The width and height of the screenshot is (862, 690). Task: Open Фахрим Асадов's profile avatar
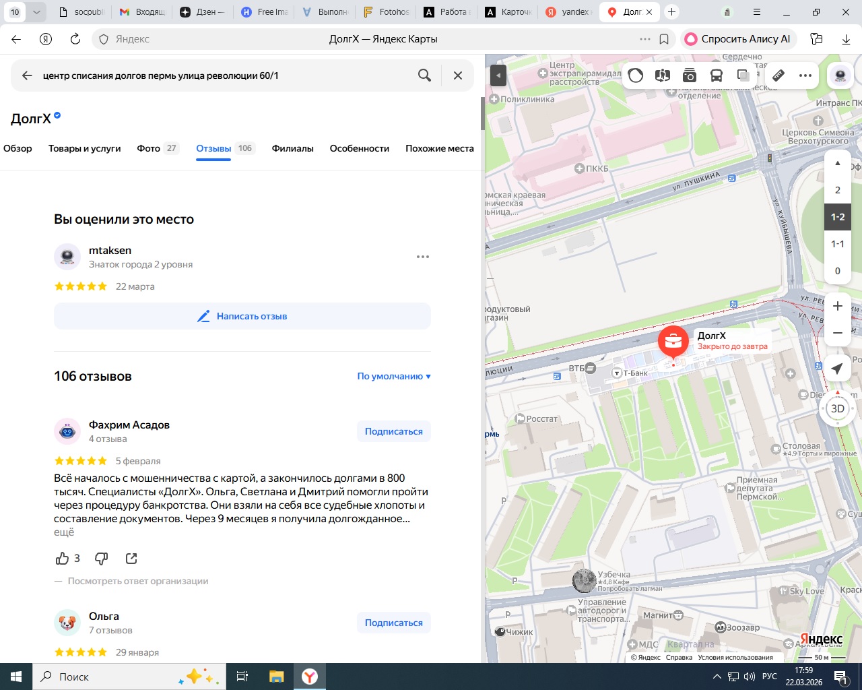pyautogui.click(x=67, y=431)
